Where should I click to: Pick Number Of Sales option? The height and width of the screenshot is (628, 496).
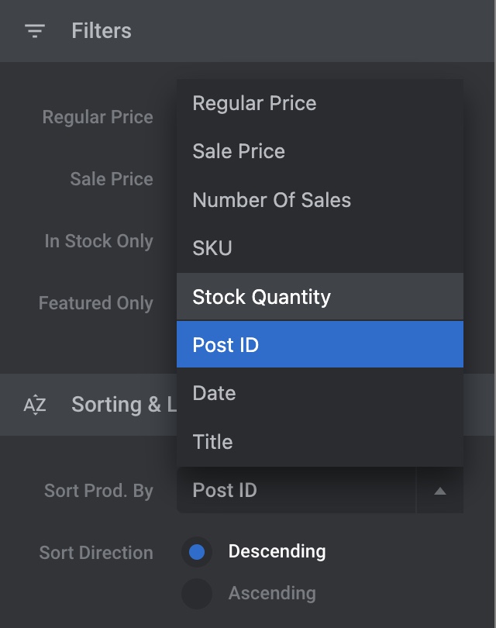(271, 200)
